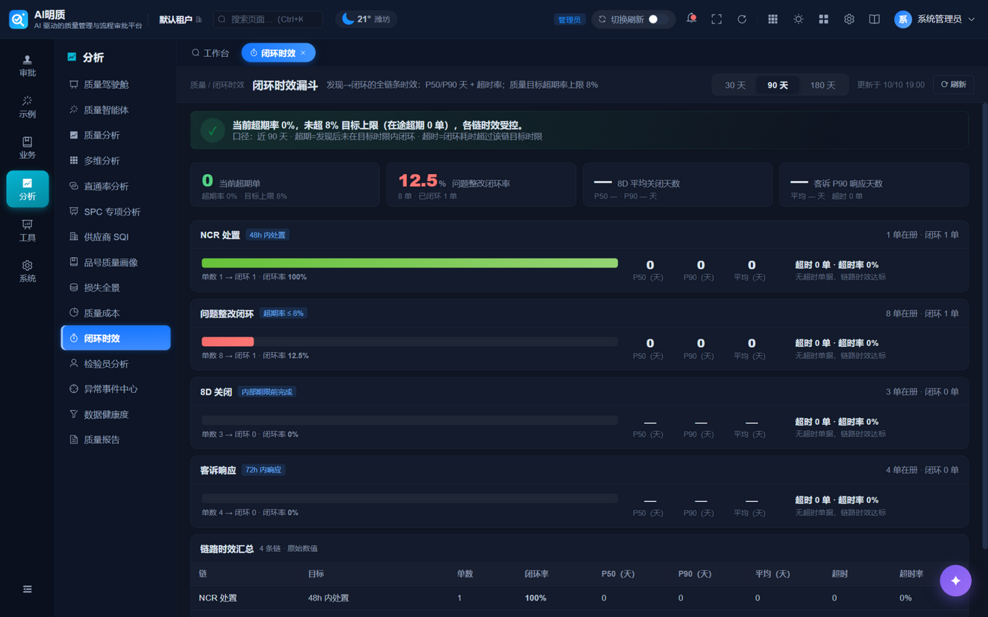Close the 闭环时效 tab
Viewport: 988px width, 617px height.
[303, 53]
